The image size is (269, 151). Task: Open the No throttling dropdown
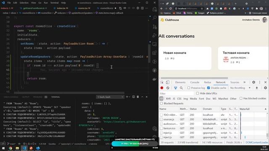click(240, 88)
